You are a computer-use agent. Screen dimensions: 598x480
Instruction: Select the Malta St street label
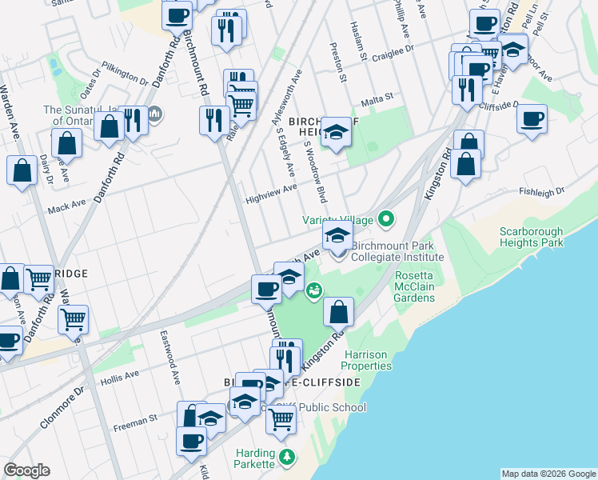point(377,100)
